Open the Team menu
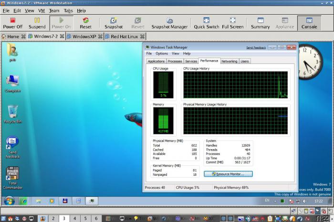The width and height of the screenshot is (334, 222). pyautogui.click(x=54, y=10)
